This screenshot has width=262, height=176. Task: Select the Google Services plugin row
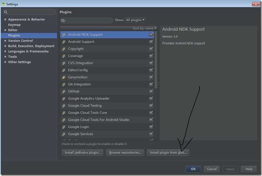click(x=107, y=134)
